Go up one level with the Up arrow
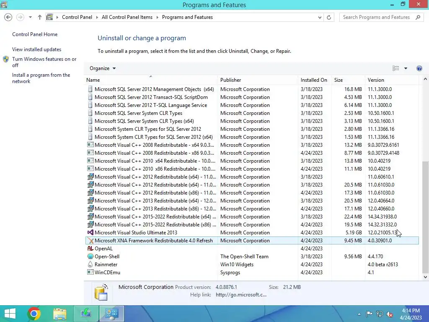Image resolution: width=429 pixels, height=322 pixels. tap(40, 17)
